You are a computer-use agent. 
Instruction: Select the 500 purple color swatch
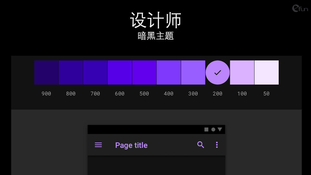pos(144,72)
